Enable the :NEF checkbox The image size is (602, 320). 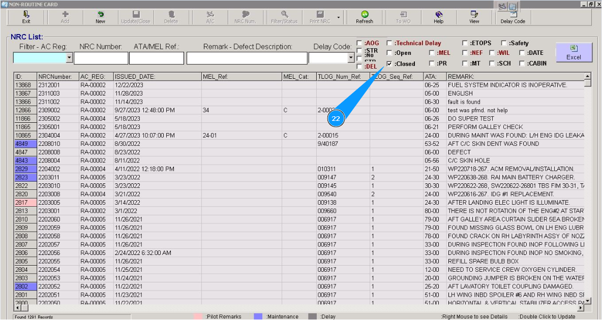tap(465, 52)
